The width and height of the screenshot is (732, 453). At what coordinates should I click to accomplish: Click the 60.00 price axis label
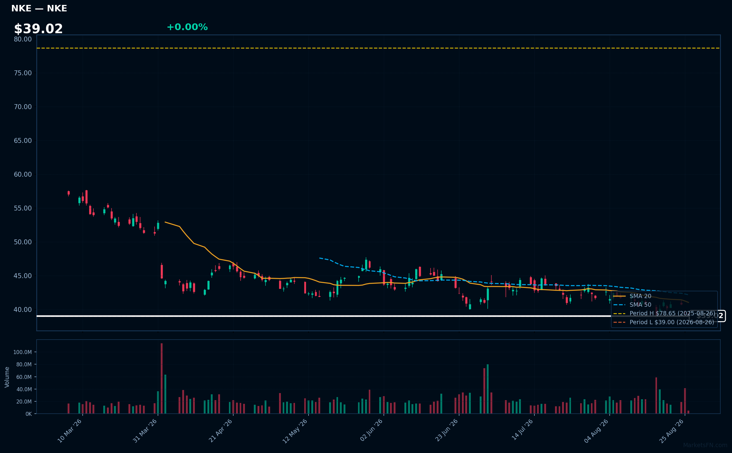click(x=23, y=174)
